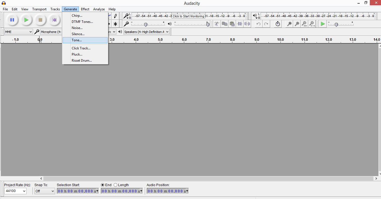Image resolution: width=381 pixels, height=199 pixels.
Task: Click to Start Monitoring
Action: coord(188,16)
